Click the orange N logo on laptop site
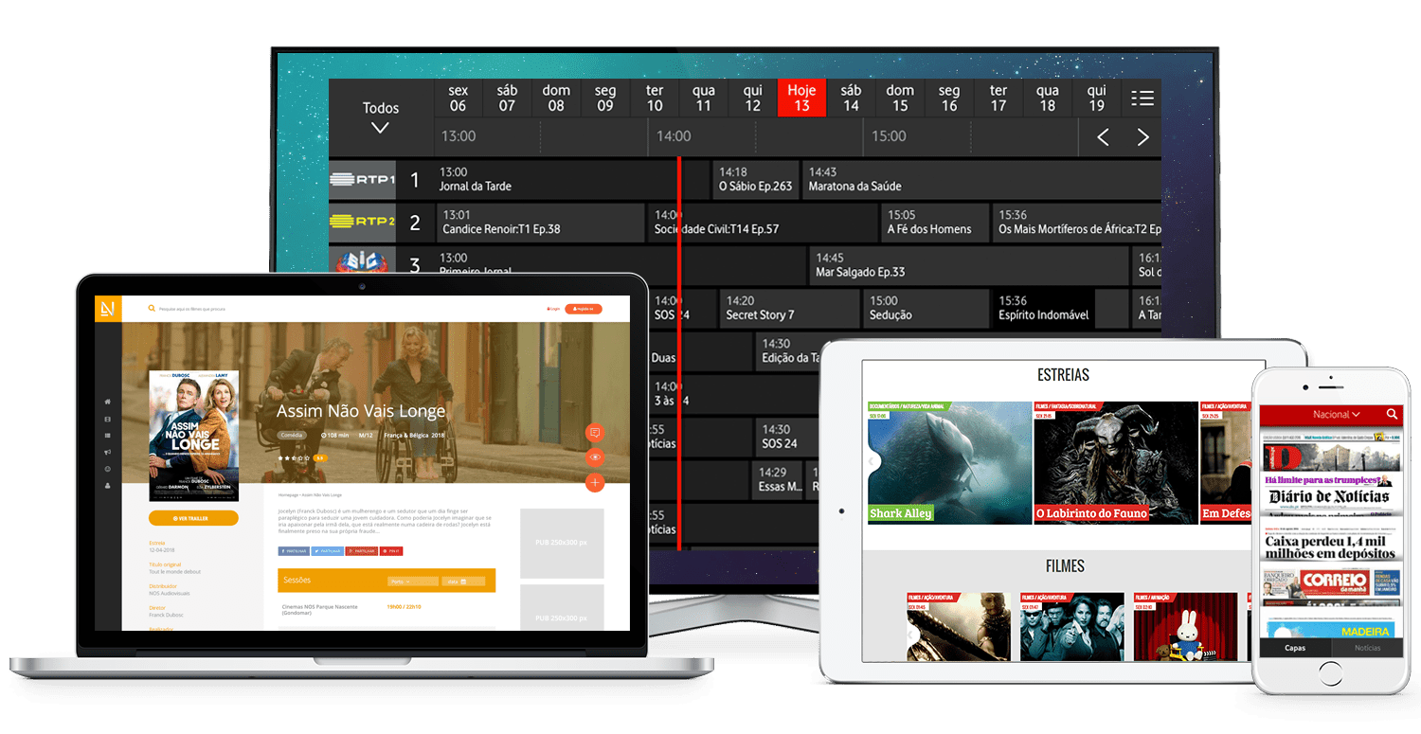This screenshot has width=1421, height=734. [108, 309]
